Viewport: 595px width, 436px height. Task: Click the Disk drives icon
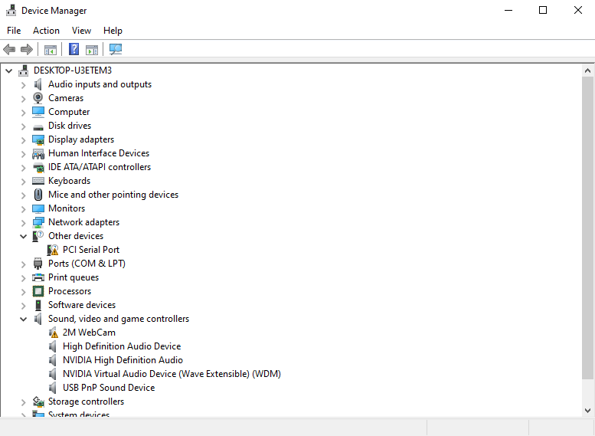[x=38, y=127]
